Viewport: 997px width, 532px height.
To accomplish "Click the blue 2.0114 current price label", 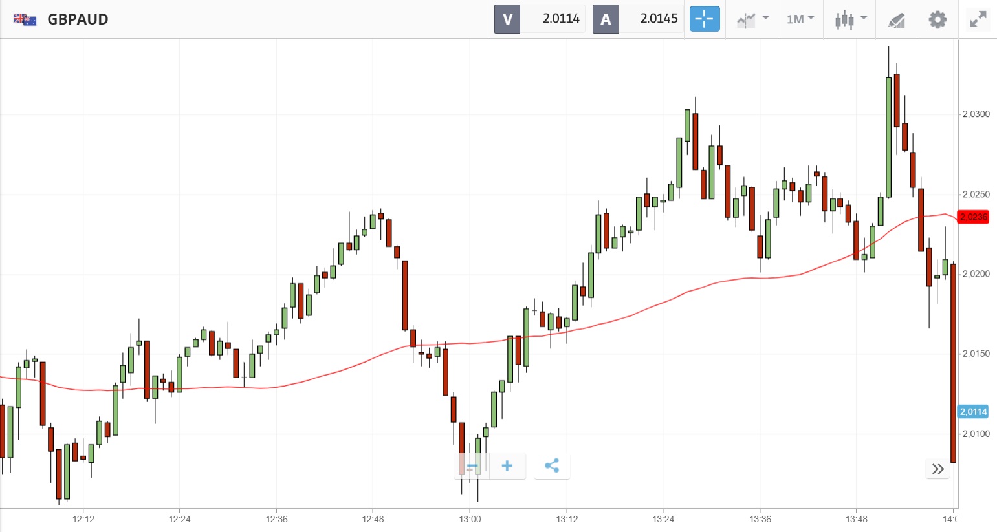I will (973, 412).
